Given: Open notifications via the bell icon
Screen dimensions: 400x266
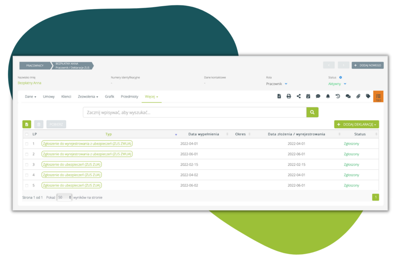Looking at the screenshot, I should [x=328, y=96].
